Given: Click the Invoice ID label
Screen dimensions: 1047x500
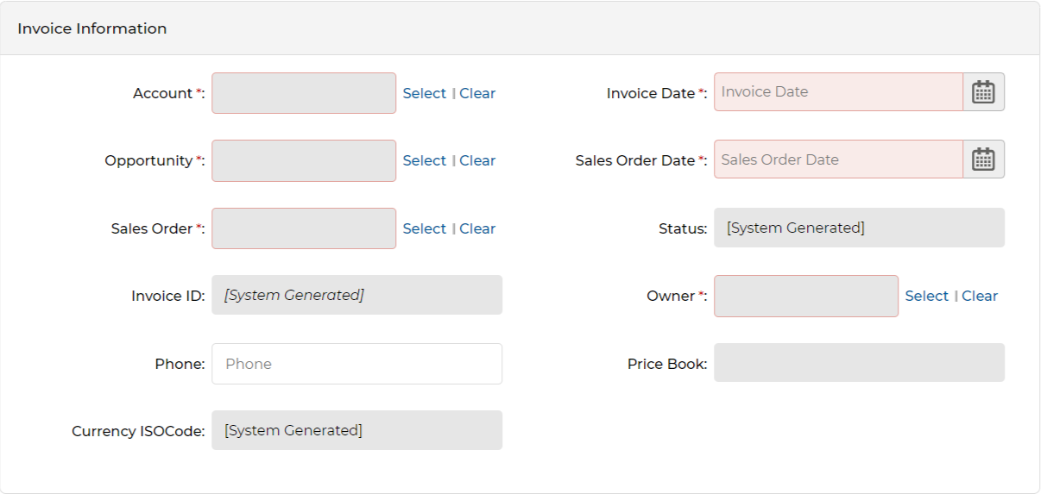Looking at the screenshot, I should tap(168, 296).
